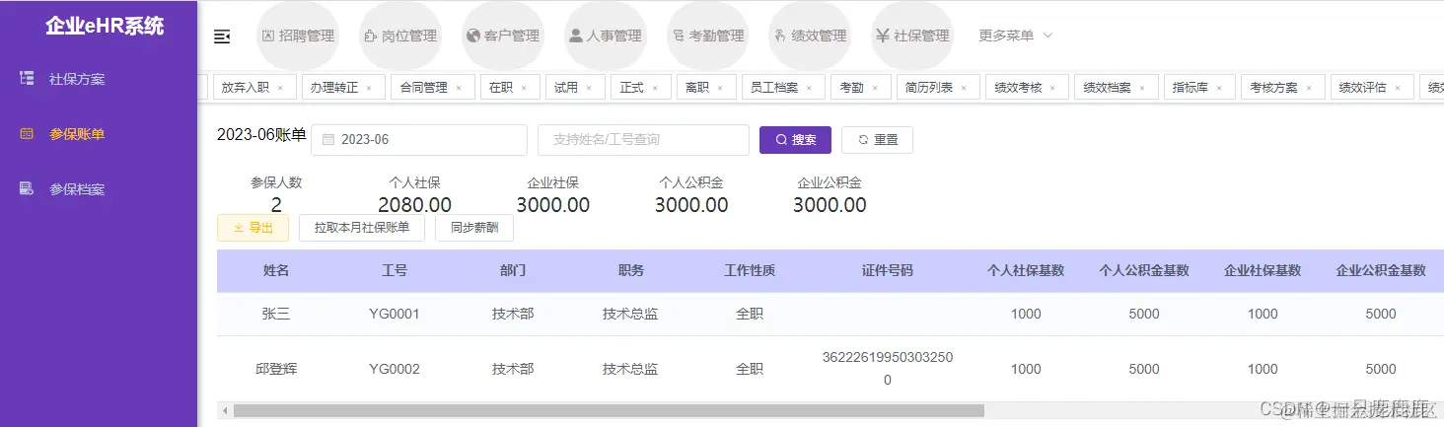
Task: Click the scrollbar left arrow
Action: coord(224,410)
